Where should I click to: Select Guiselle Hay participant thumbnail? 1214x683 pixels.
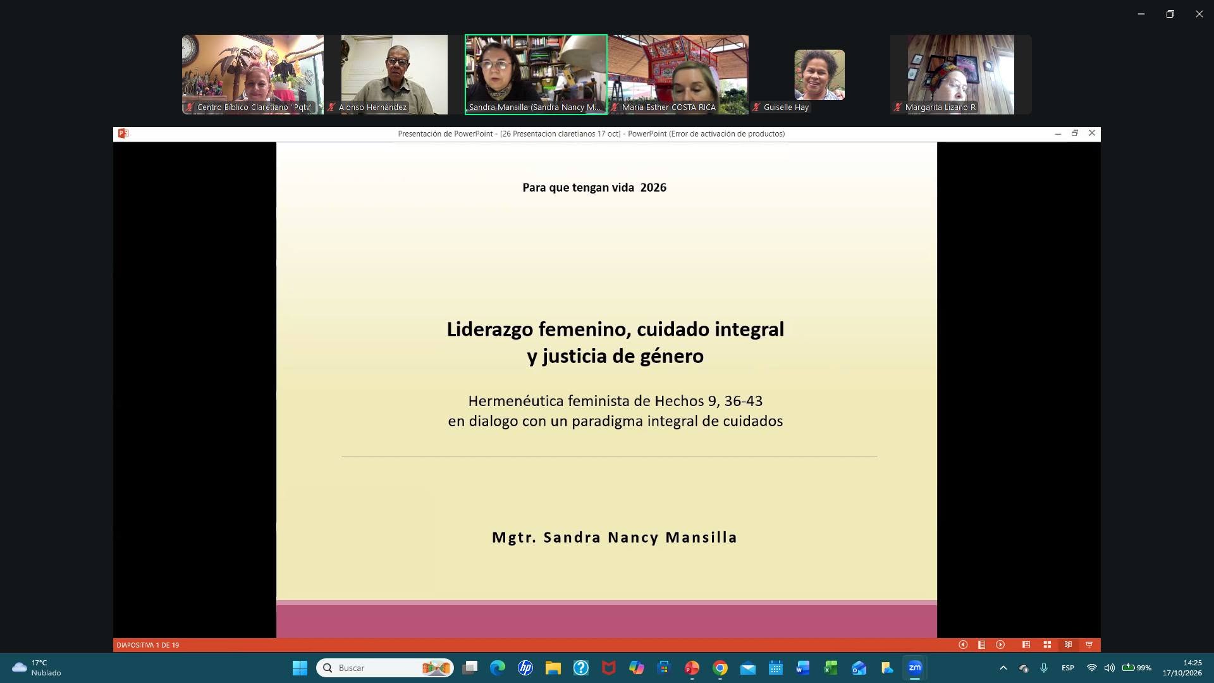(x=819, y=75)
